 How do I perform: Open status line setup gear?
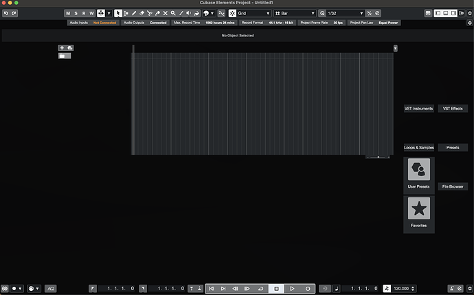(x=470, y=23)
